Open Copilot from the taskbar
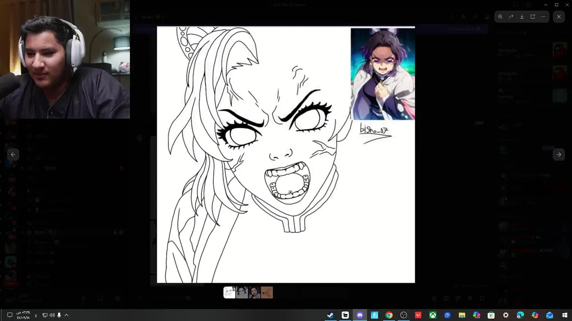Screen dimensions: 572x321 click(x=535, y=315)
